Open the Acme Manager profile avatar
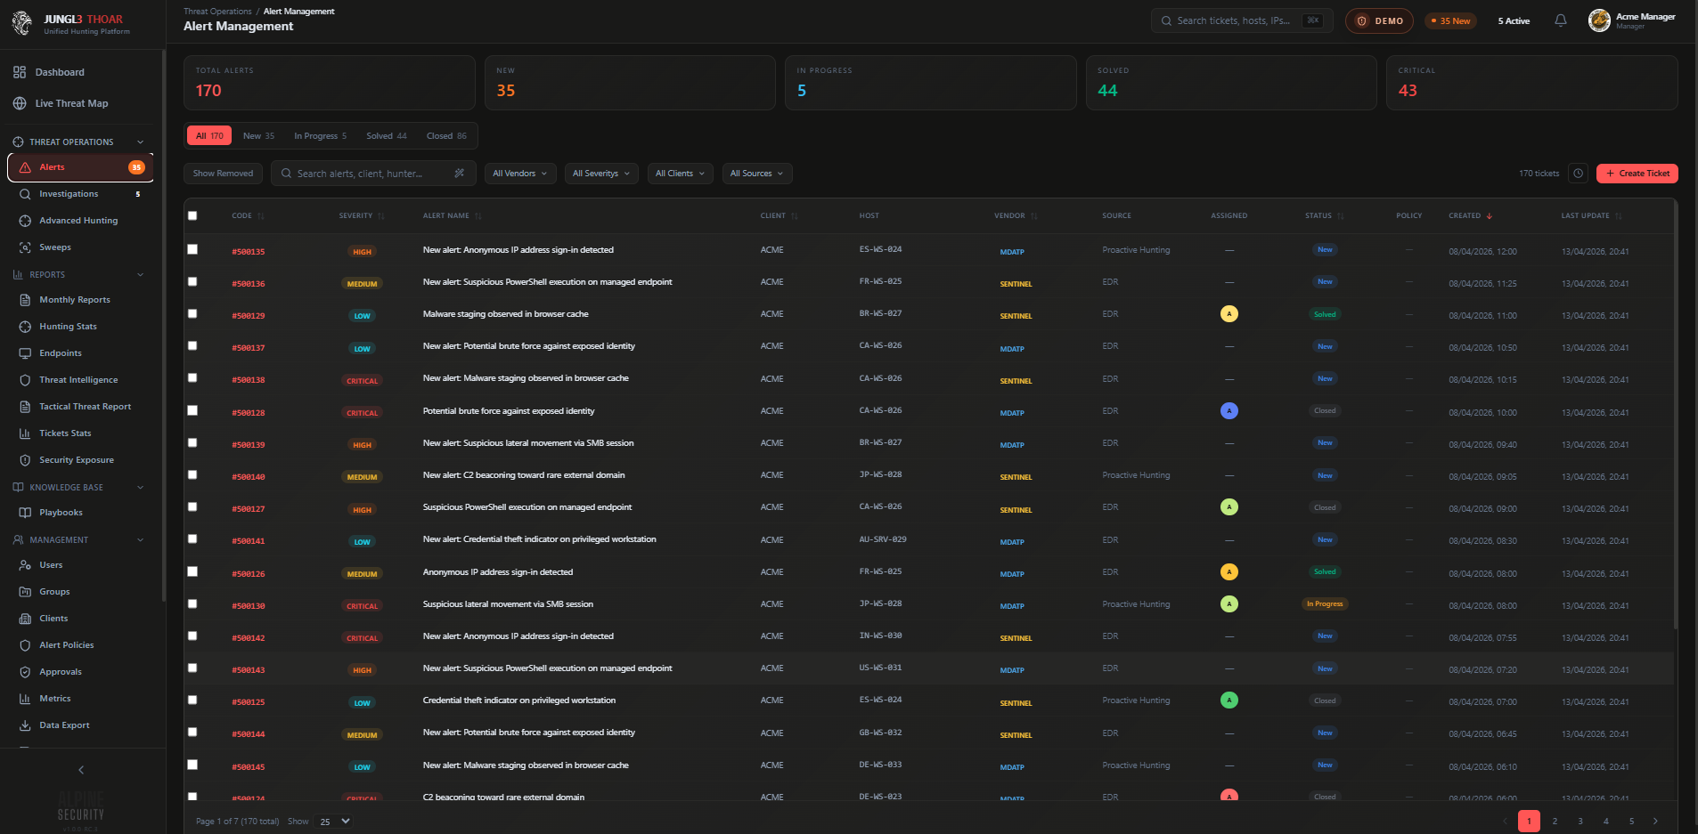Image resolution: width=1698 pixels, height=834 pixels. click(1599, 20)
